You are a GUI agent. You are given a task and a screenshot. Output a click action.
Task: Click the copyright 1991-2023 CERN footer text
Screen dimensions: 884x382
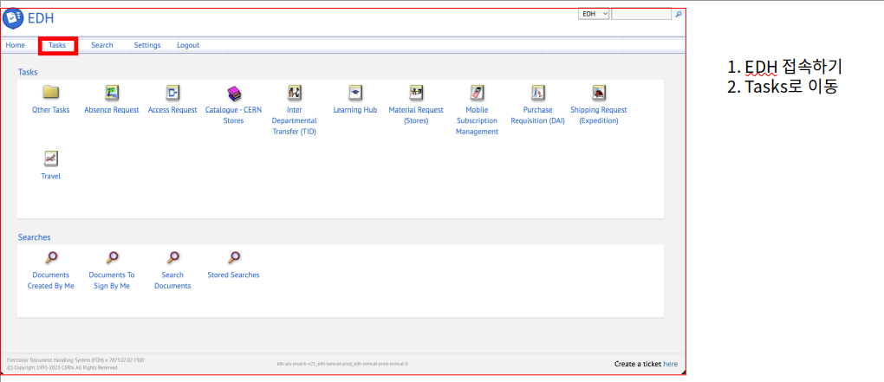click(x=62, y=367)
